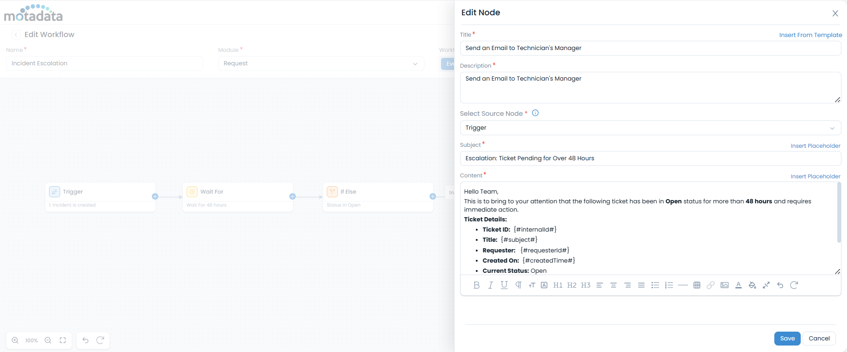Focus the Subject input field
The height and width of the screenshot is (352, 847).
650,158
